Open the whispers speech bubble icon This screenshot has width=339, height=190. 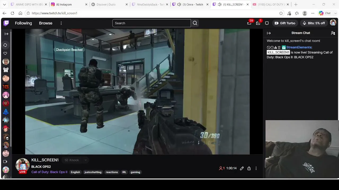pos(267,23)
